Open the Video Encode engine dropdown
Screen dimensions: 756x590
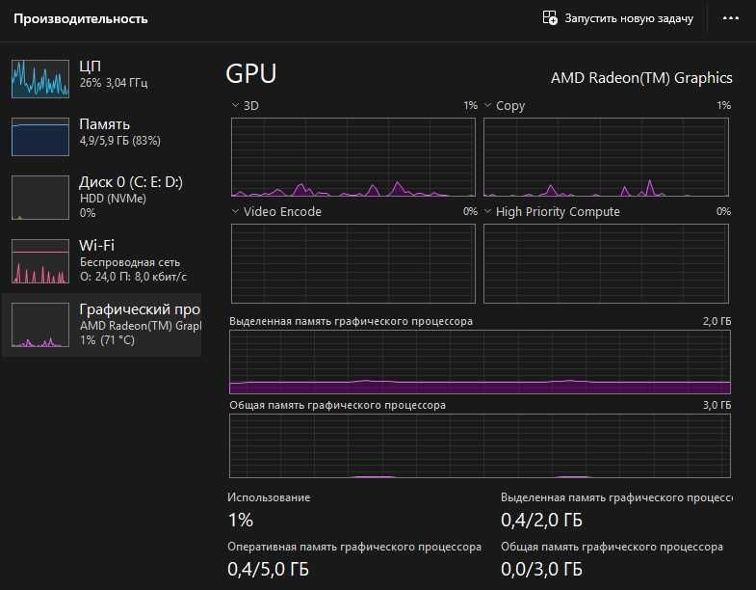point(236,211)
